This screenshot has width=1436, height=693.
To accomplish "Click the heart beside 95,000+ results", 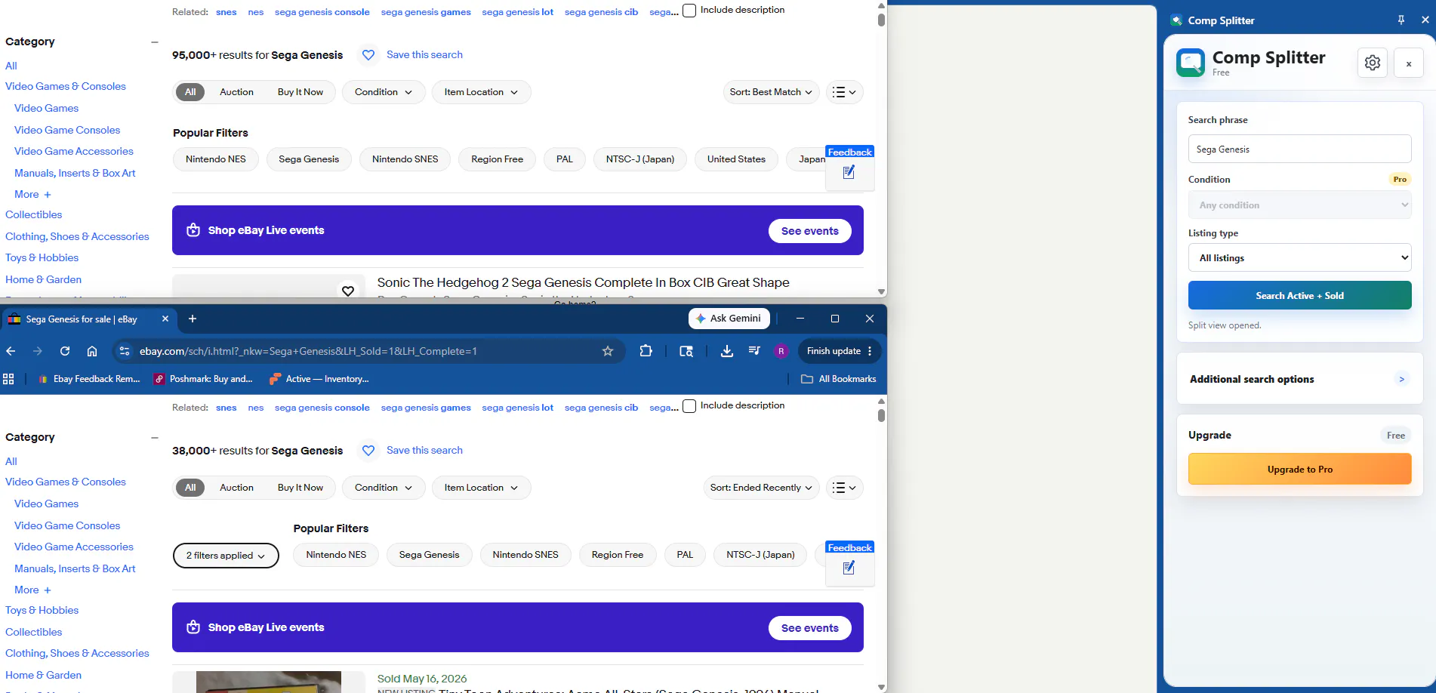I will (368, 55).
